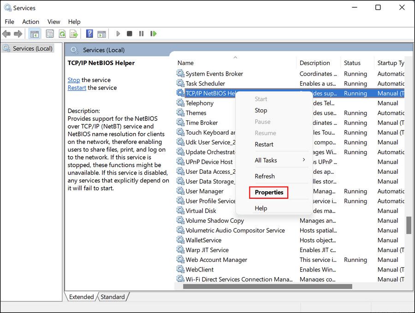Stop the service using the square Stop icon
The width and height of the screenshot is (415, 313).
(130, 33)
